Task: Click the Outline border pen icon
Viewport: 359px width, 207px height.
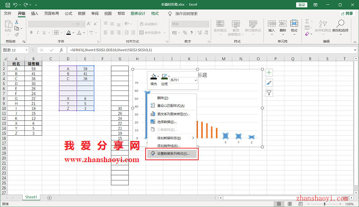Action: tap(164, 77)
